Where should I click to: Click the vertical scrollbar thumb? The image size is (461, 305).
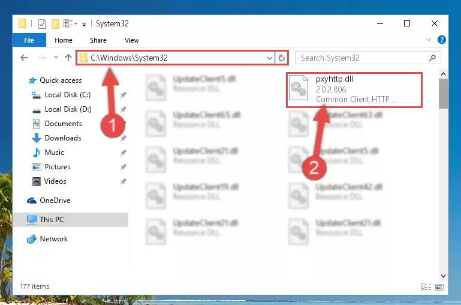pos(444,94)
